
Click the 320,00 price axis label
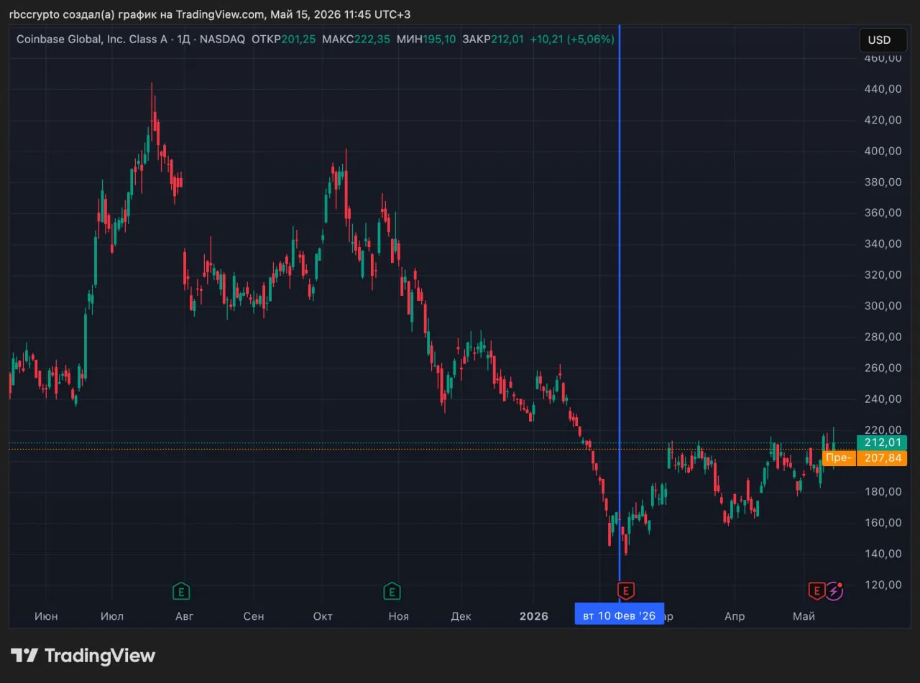883,274
